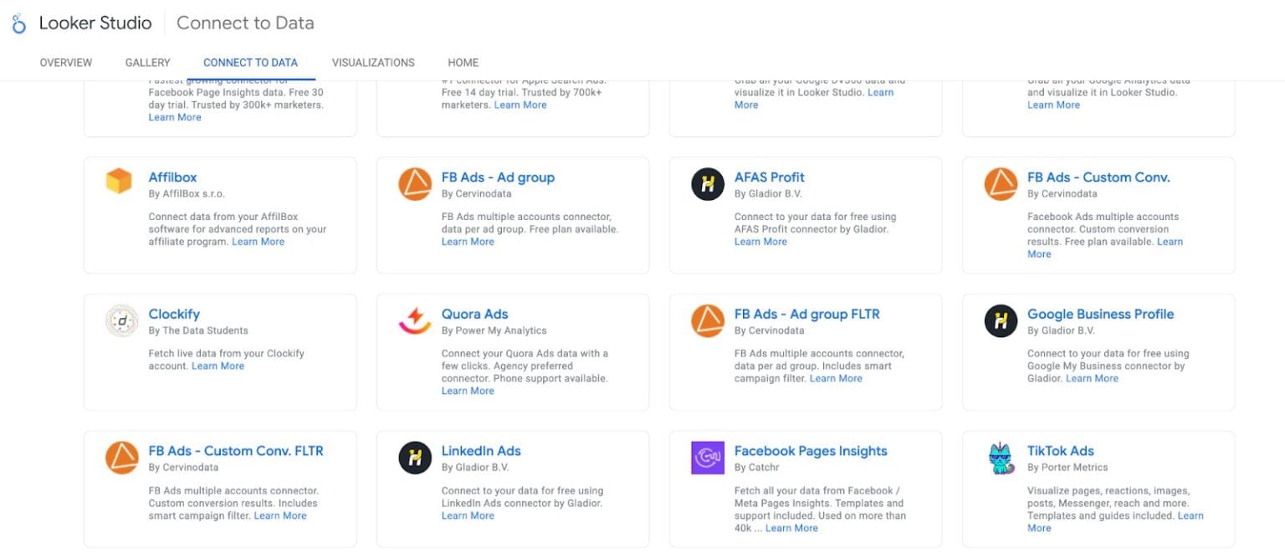Click the FB Ads - Ad group icon
The width and height of the screenshot is (1285, 558).
[x=415, y=184]
